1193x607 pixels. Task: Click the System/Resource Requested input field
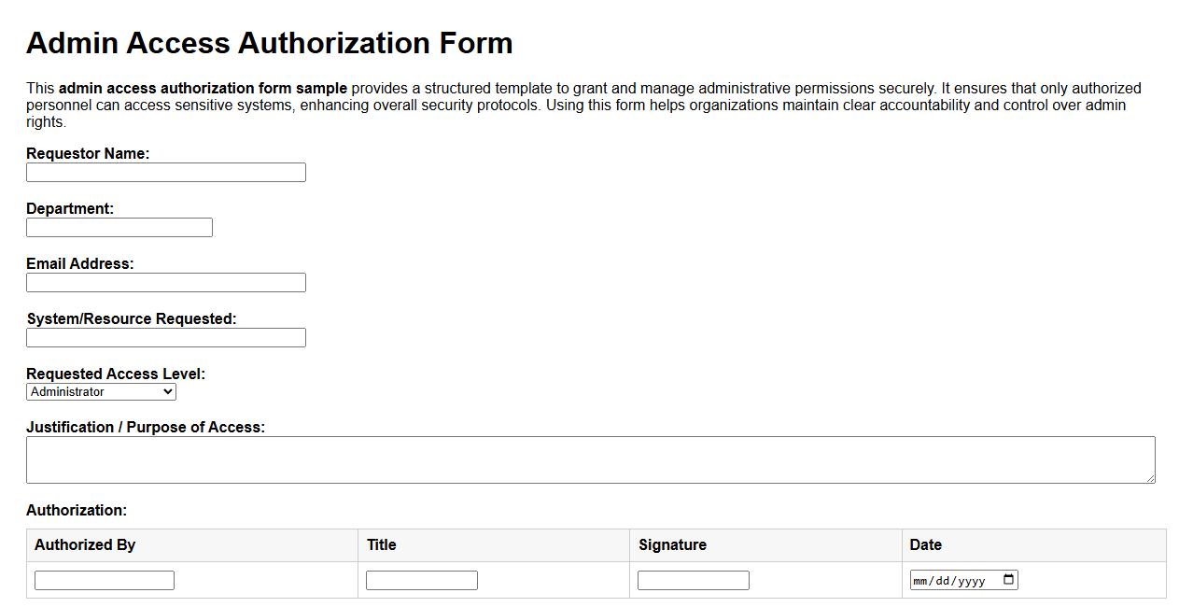pyautogui.click(x=165, y=337)
